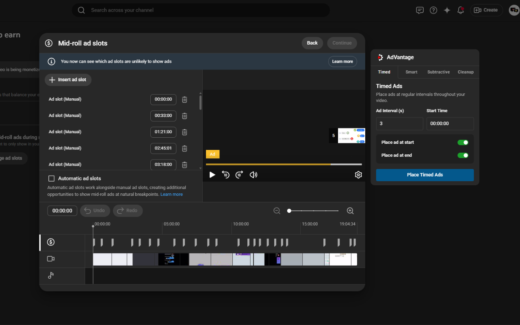This screenshot has width=520, height=325.
Task: Click Insert ad slot
Action: [x=68, y=80]
